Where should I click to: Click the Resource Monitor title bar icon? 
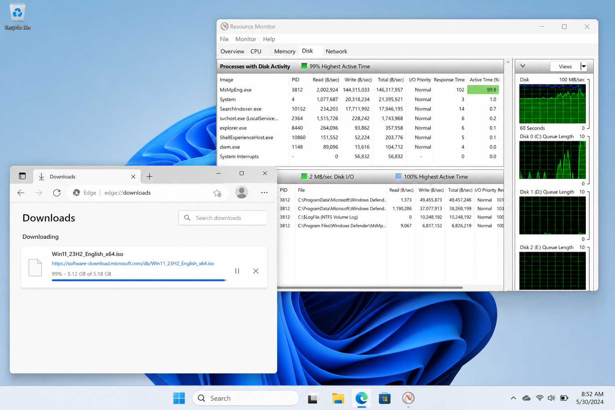coord(225,26)
